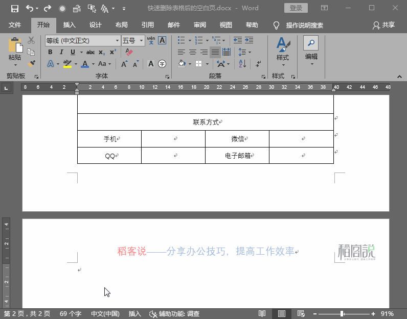Toggle Superscript formatting
The height and width of the screenshot is (319, 407).
pyautogui.click(x=113, y=52)
